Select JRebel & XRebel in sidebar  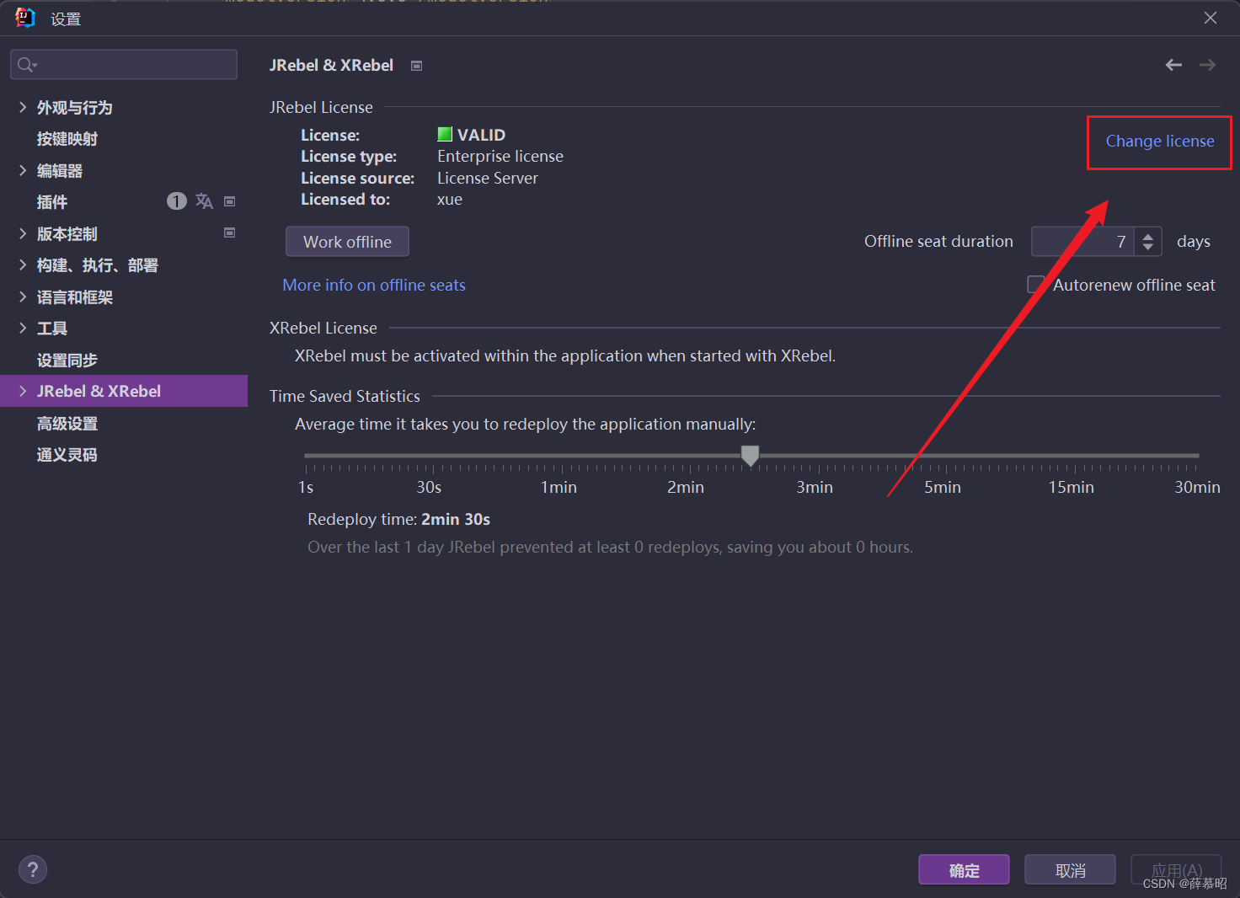124,391
